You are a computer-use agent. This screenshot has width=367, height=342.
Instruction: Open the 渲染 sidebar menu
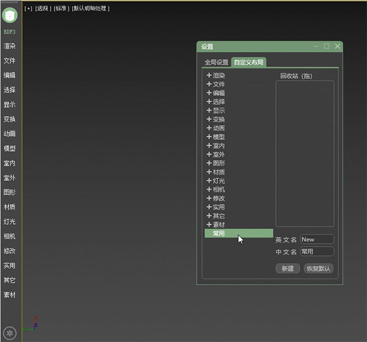[x=10, y=46]
